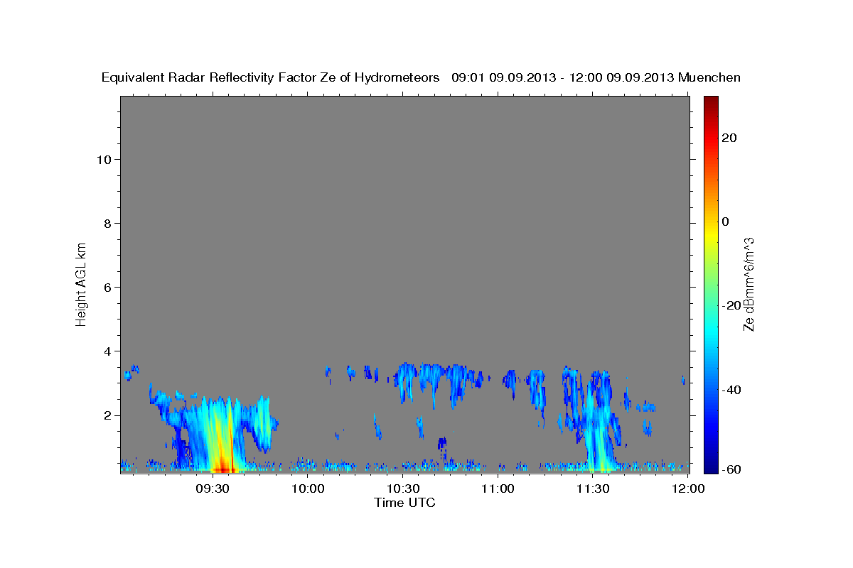Click the '11:30' time tick label
Image resolution: width=853 pixels, height=568 pixels.
point(593,489)
